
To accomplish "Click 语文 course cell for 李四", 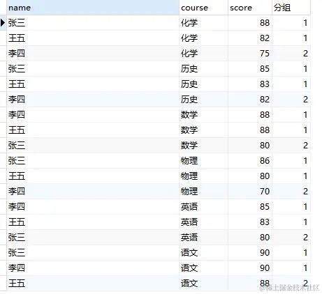I will [203, 268].
